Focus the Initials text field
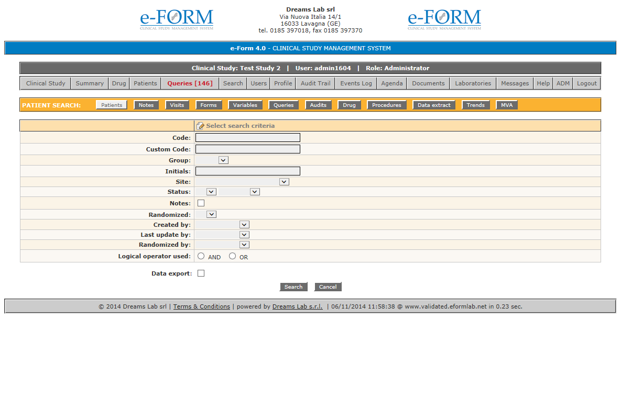Image resolution: width=621 pixels, height=406 pixels. click(247, 171)
